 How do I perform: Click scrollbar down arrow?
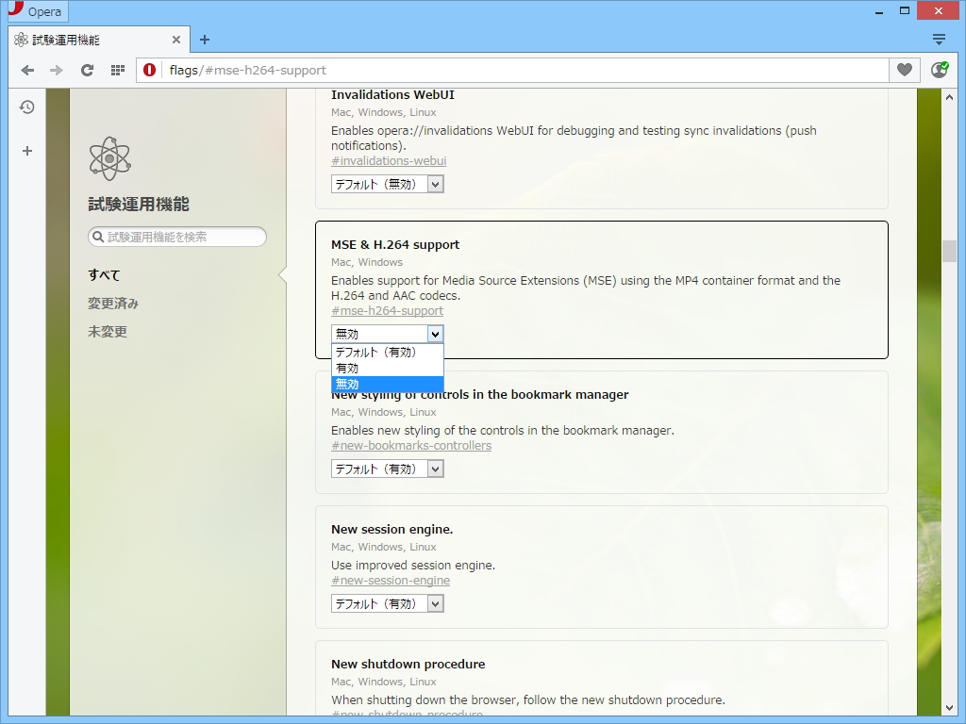(949, 709)
